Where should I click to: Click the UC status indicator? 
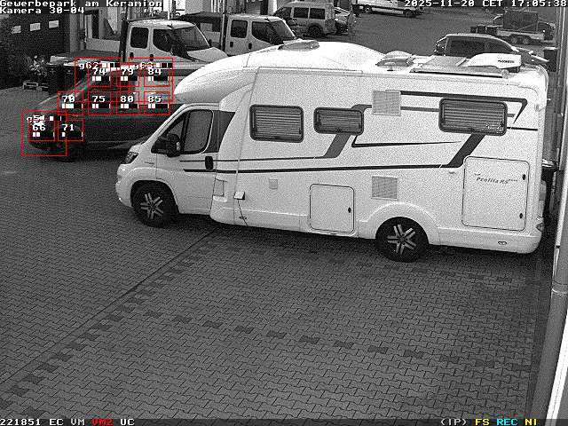click(127, 422)
